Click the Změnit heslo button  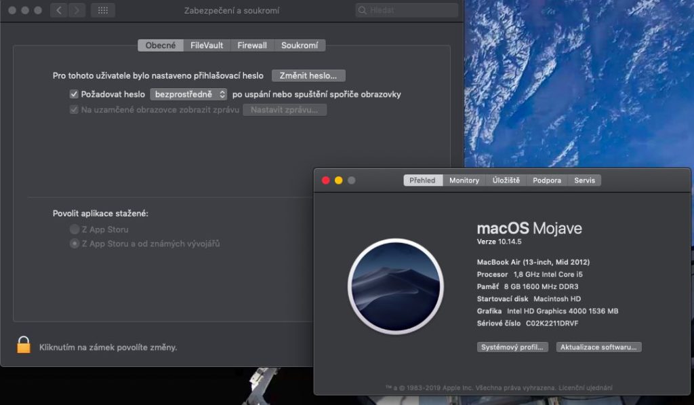click(308, 76)
